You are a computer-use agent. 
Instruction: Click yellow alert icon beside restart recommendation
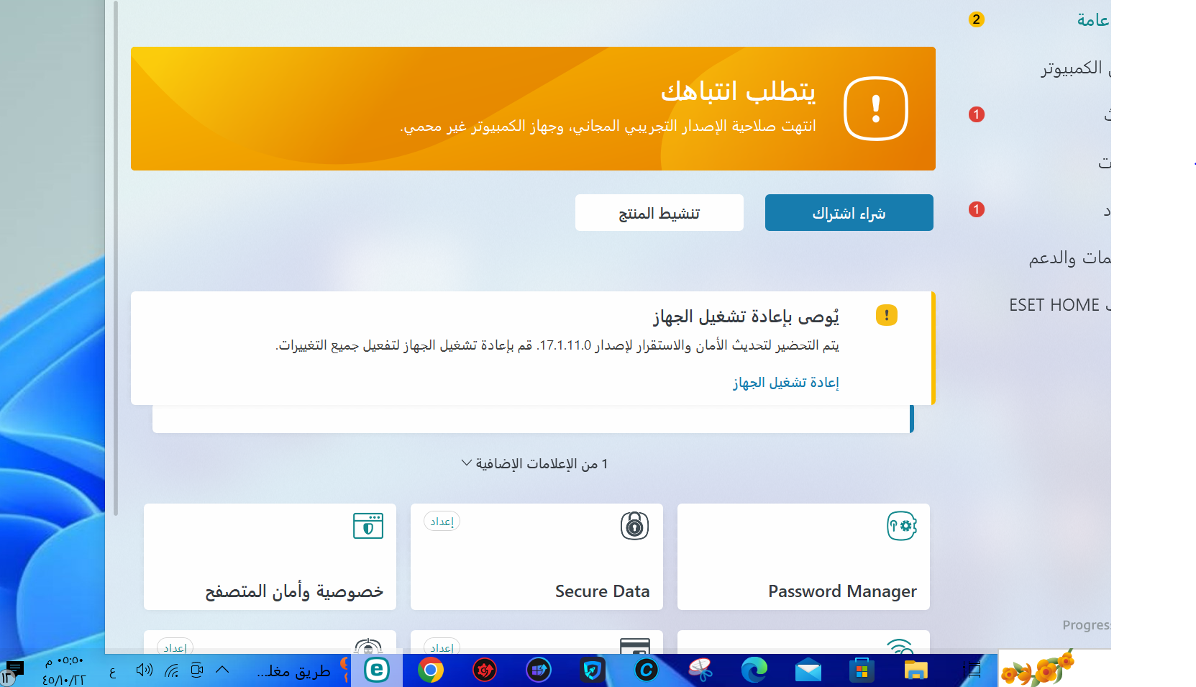[x=886, y=315]
